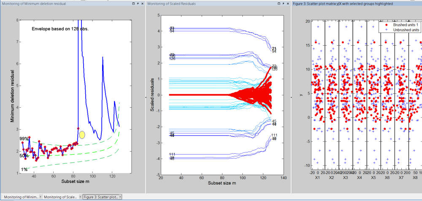Viewport: 422px width, 201px height.
Task: Undock the Monitoring of Scaled Residuals panel
Action: [284, 3]
